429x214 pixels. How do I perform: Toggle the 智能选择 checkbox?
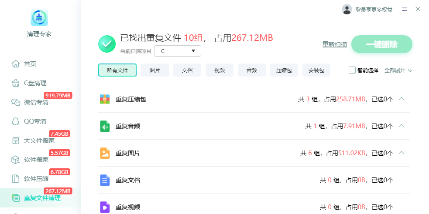(352, 70)
